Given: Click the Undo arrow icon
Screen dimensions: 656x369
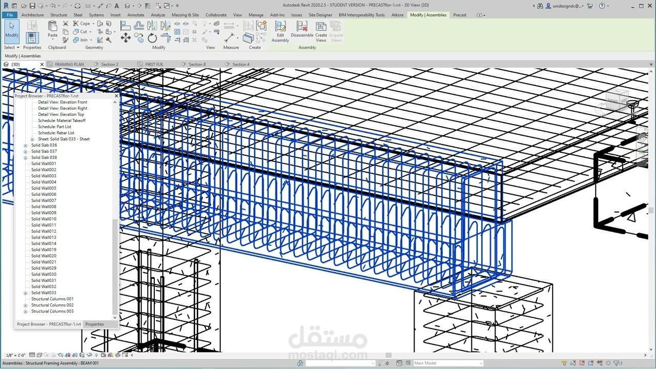Looking at the screenshot, I should 53,6.
